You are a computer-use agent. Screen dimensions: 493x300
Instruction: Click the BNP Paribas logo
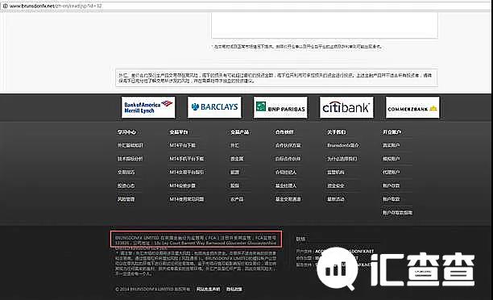click(280, 107)
